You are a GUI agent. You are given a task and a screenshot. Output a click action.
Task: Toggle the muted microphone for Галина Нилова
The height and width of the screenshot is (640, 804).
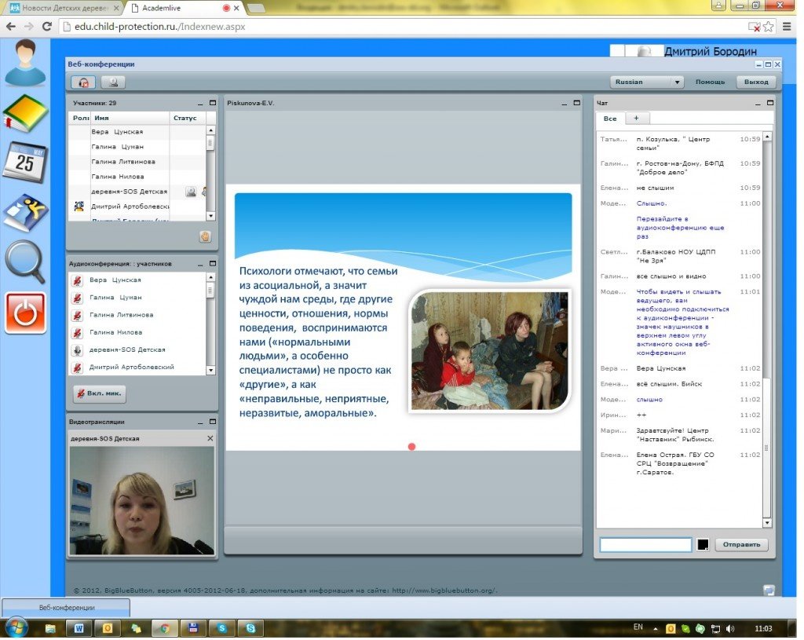(x=77, y=332)
